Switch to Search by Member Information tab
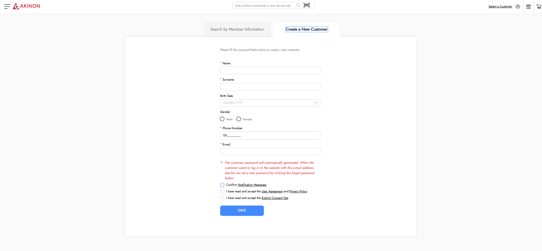Viewport: 542px width, 251px height. click(237, 29)
